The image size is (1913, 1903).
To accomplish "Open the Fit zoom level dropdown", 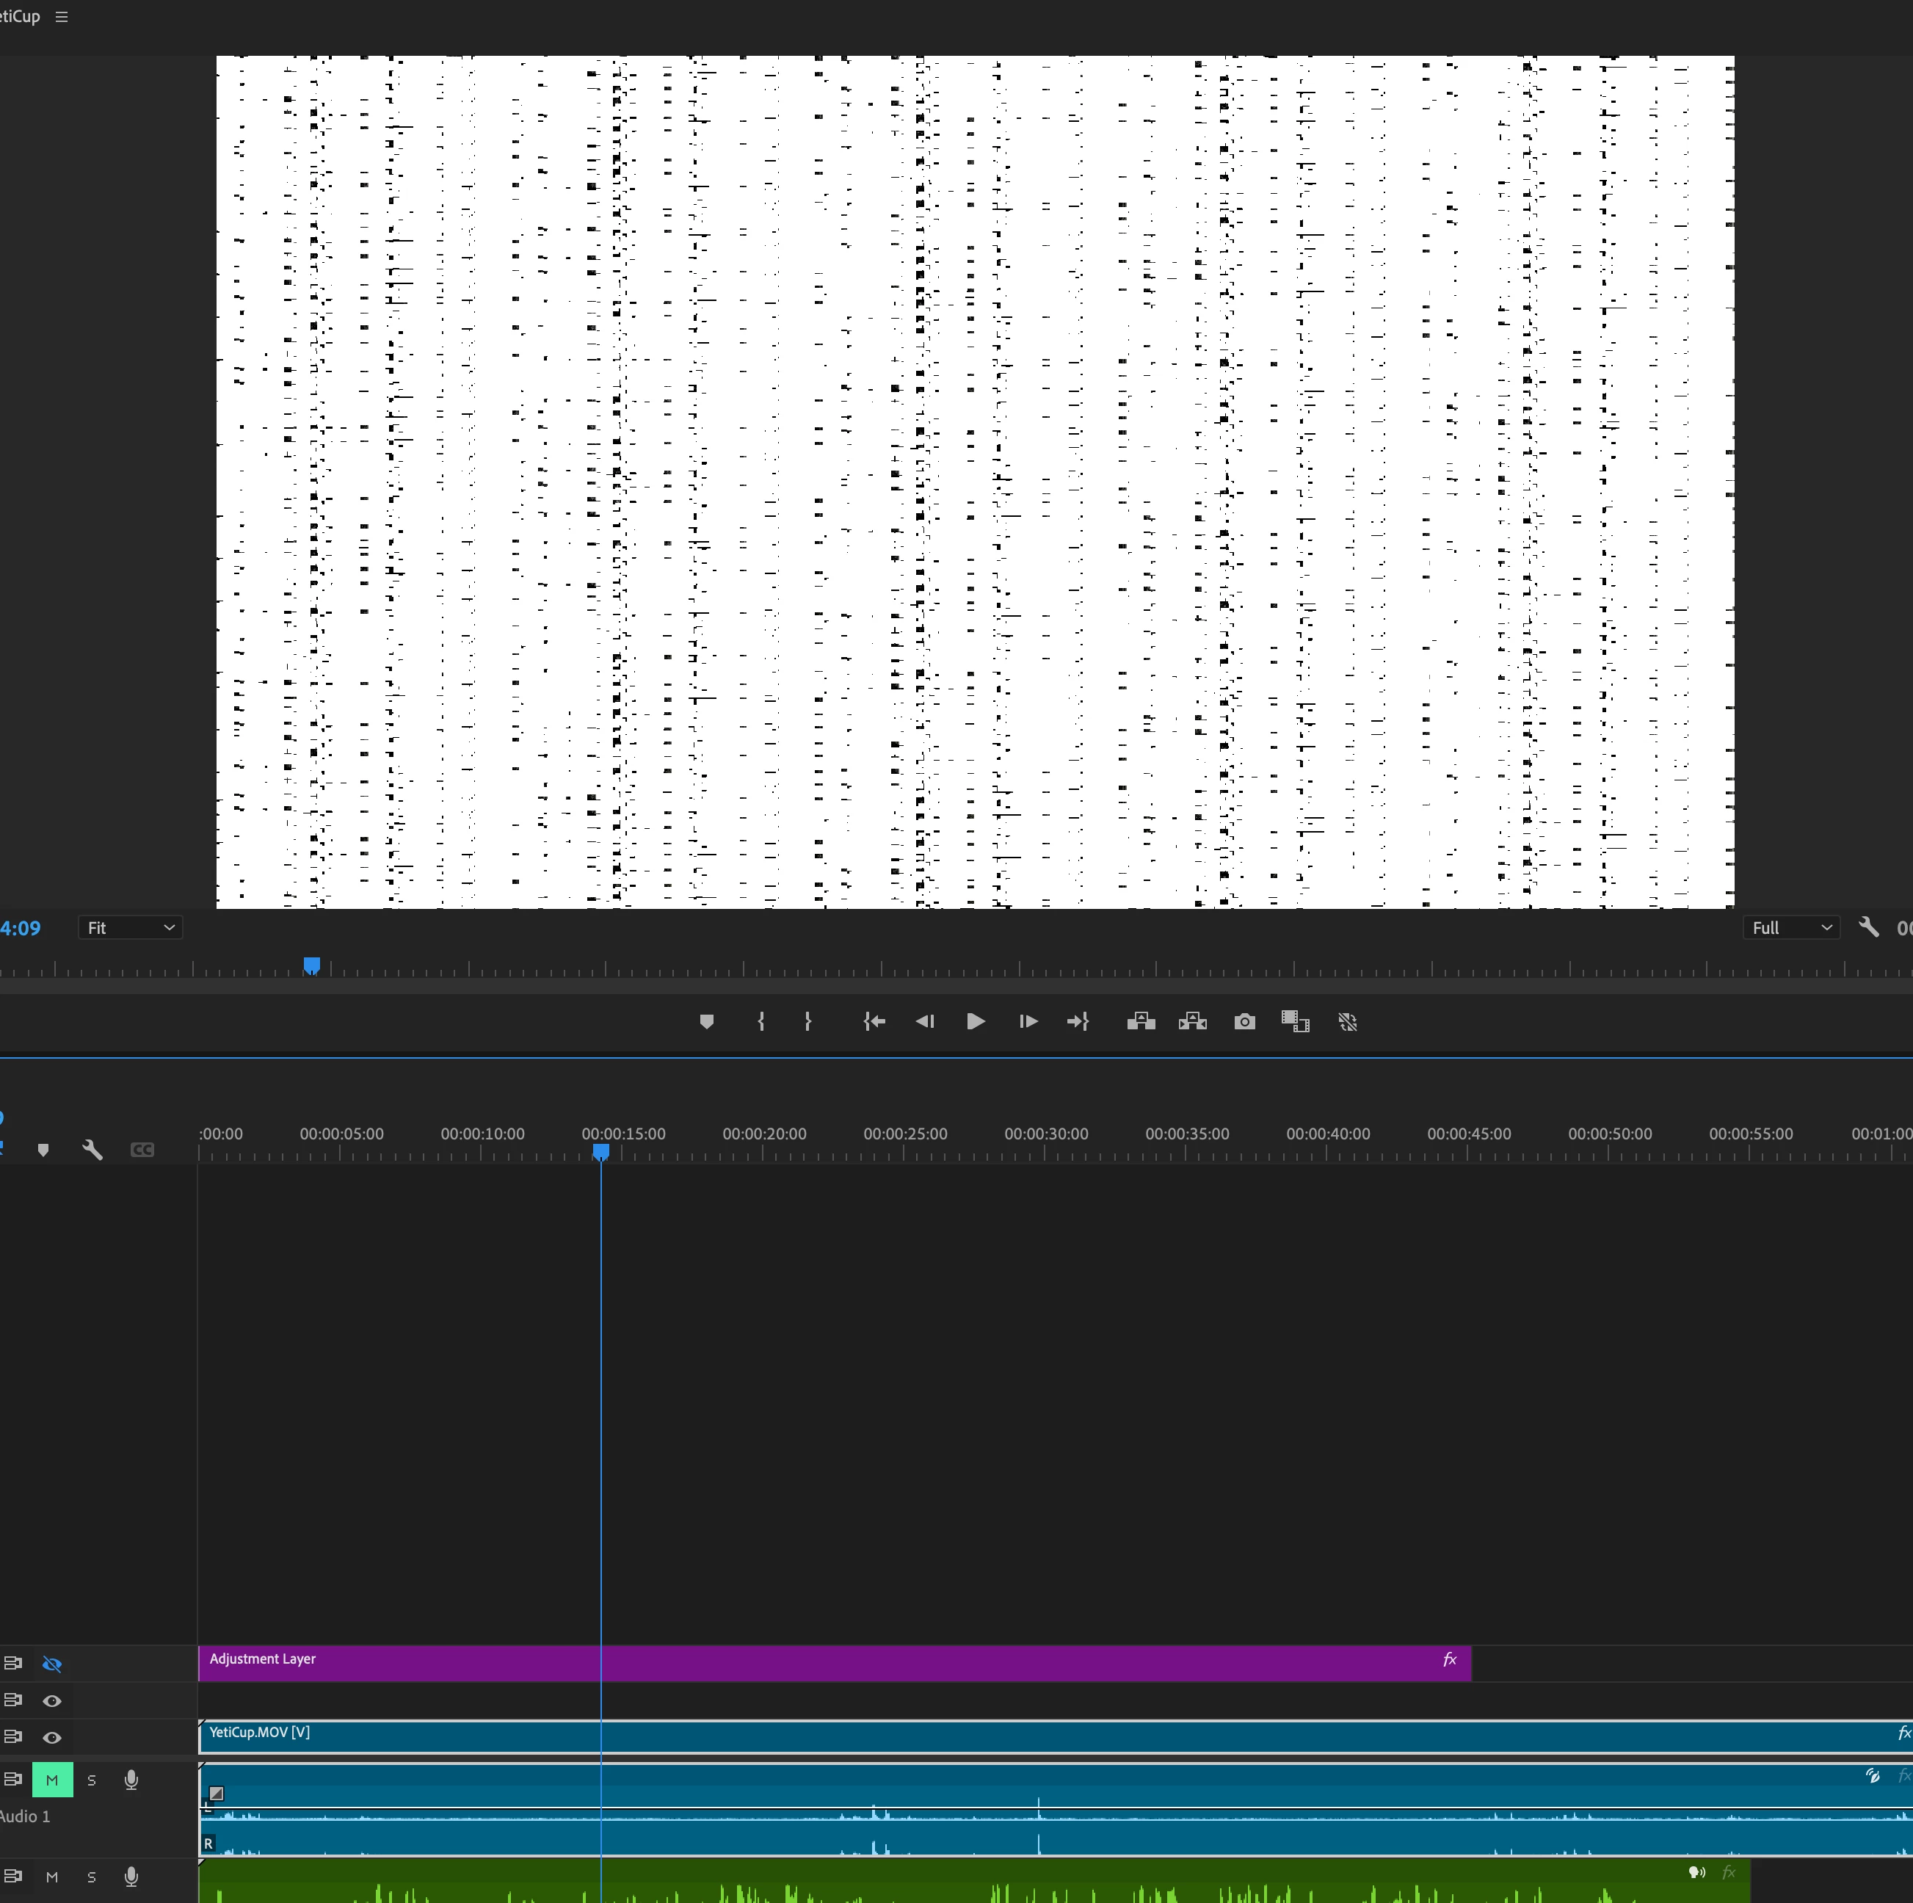I will [130, 928].
